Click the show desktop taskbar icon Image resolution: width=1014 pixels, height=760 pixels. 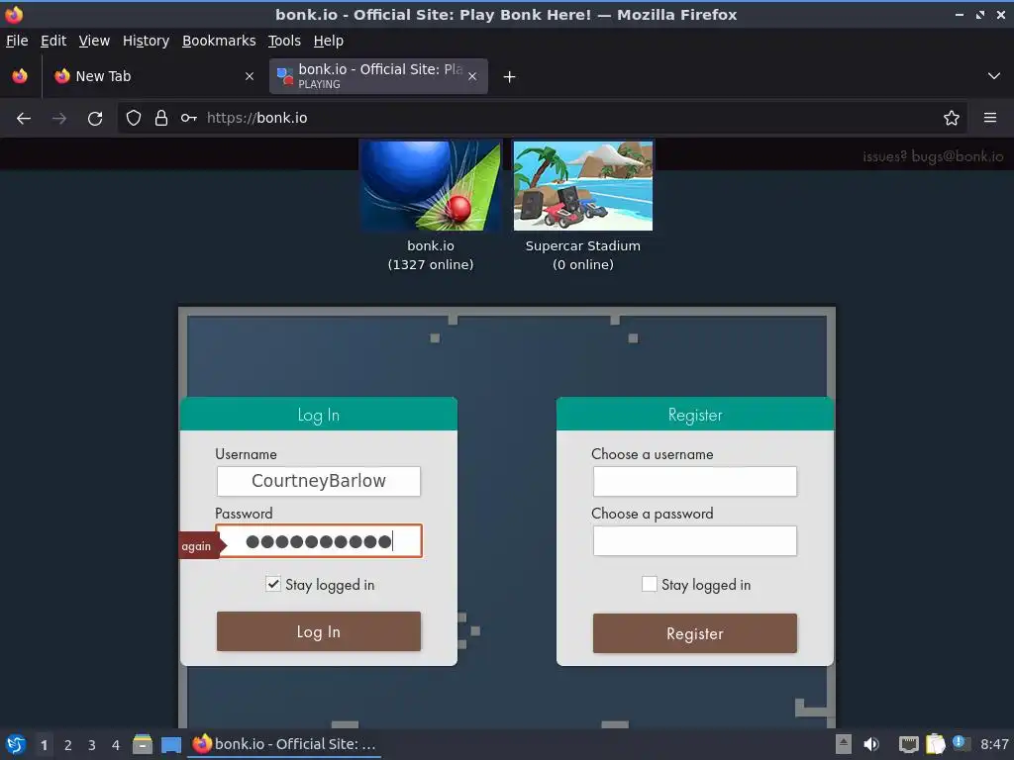pos(171,744)
